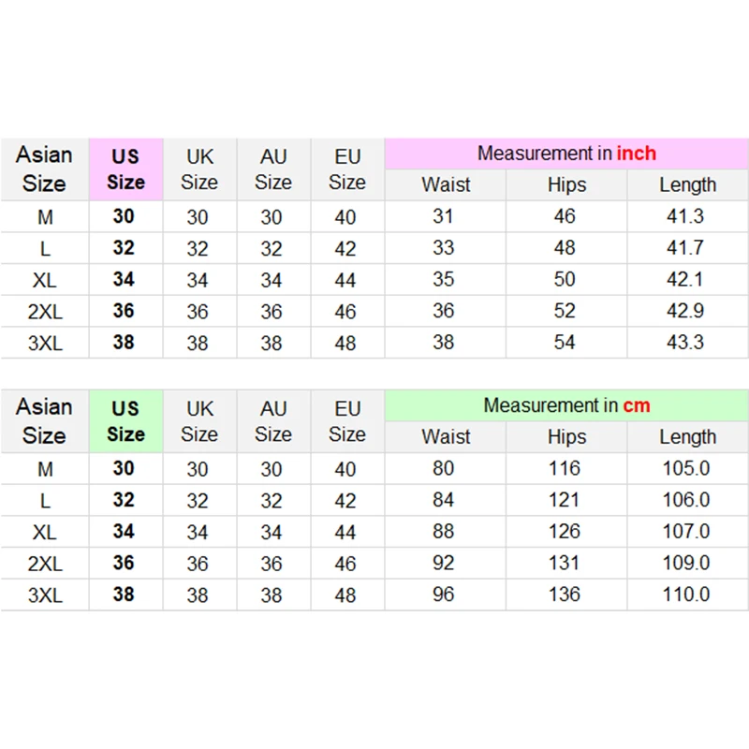
Task: Click hips value 131 in cm table
Action: point(565,564)
